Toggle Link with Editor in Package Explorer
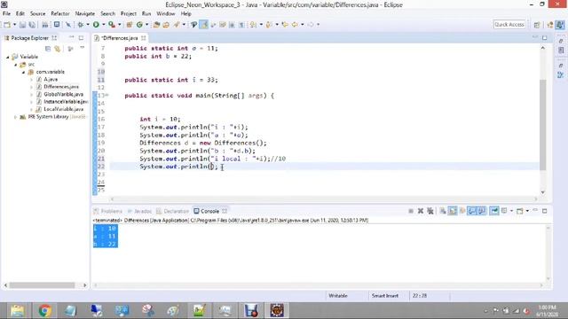 [x=58, y=49]
